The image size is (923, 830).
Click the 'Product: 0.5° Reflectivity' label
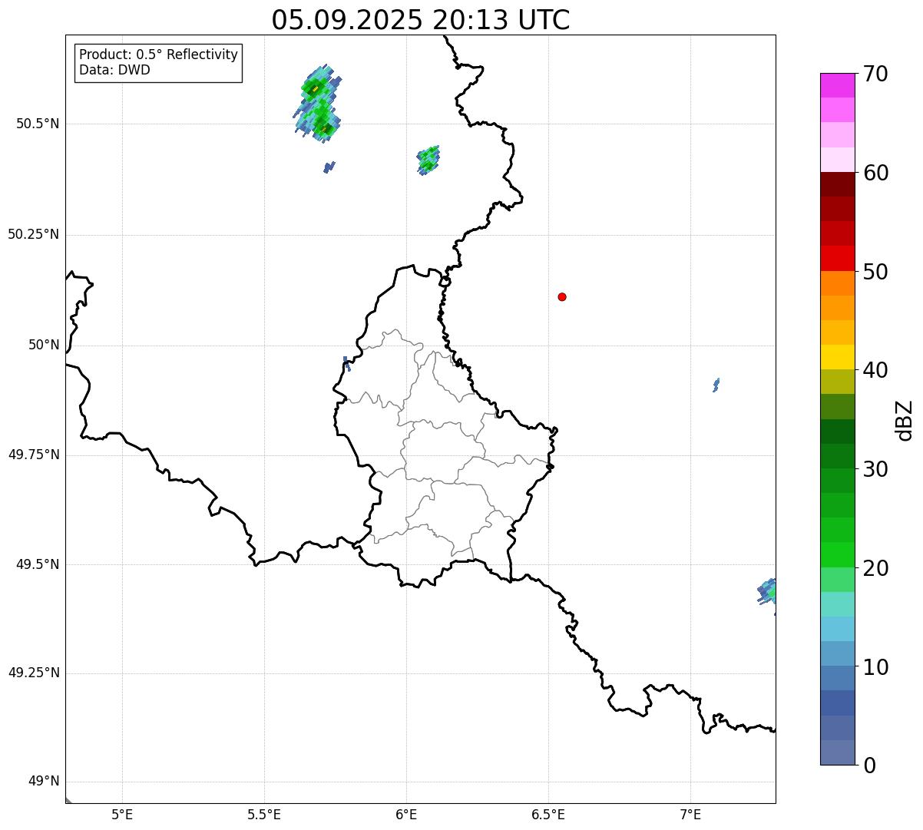[x=158, y=55]
